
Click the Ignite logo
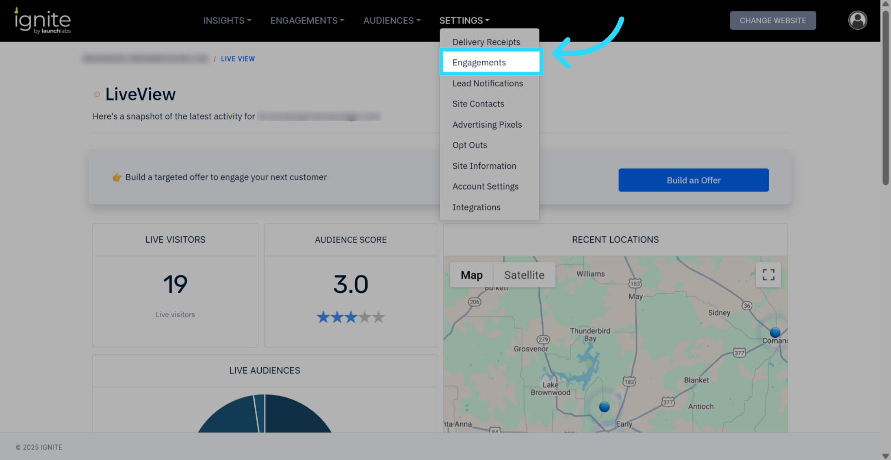coord(42,21)
